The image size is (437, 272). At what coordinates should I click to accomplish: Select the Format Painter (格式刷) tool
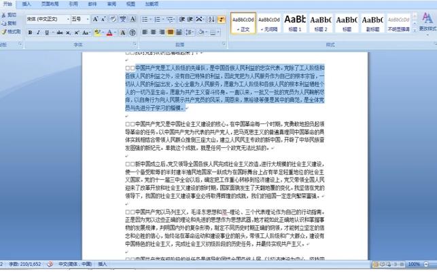tap(11, 32)
